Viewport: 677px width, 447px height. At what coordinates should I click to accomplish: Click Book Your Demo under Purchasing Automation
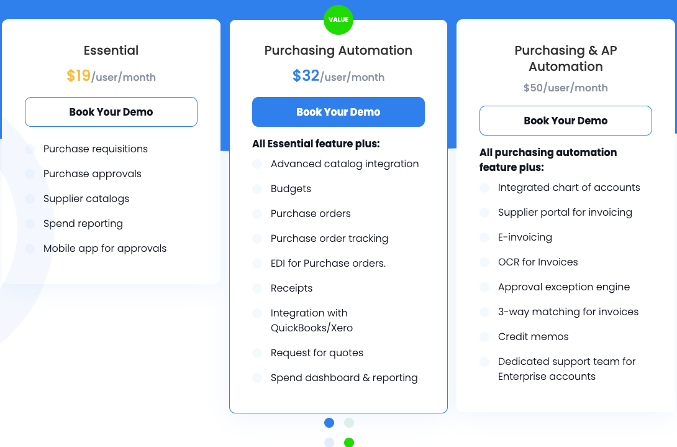(x=338, y=112)
